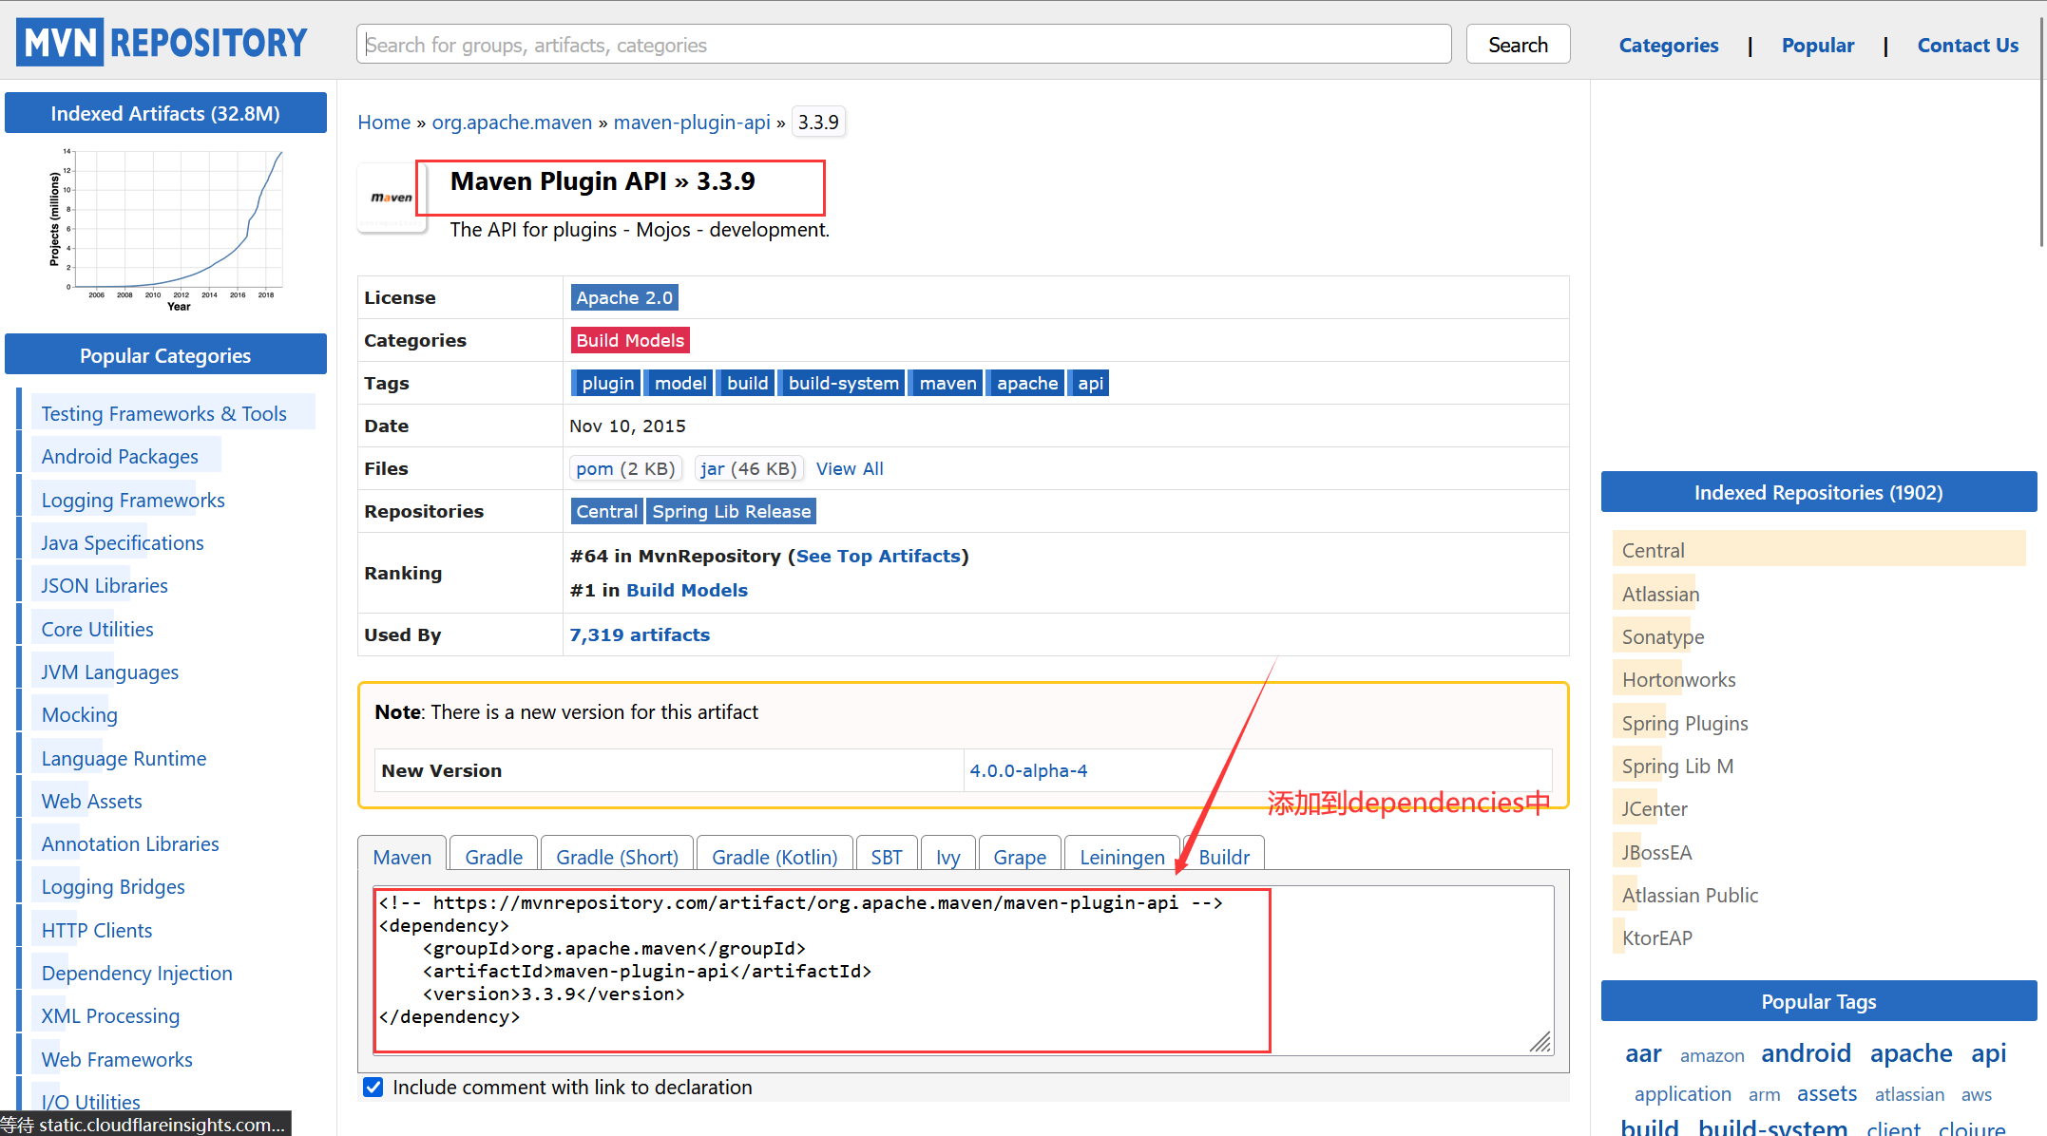
Task: Click the search input field
Action: click(x=903, y=45)
